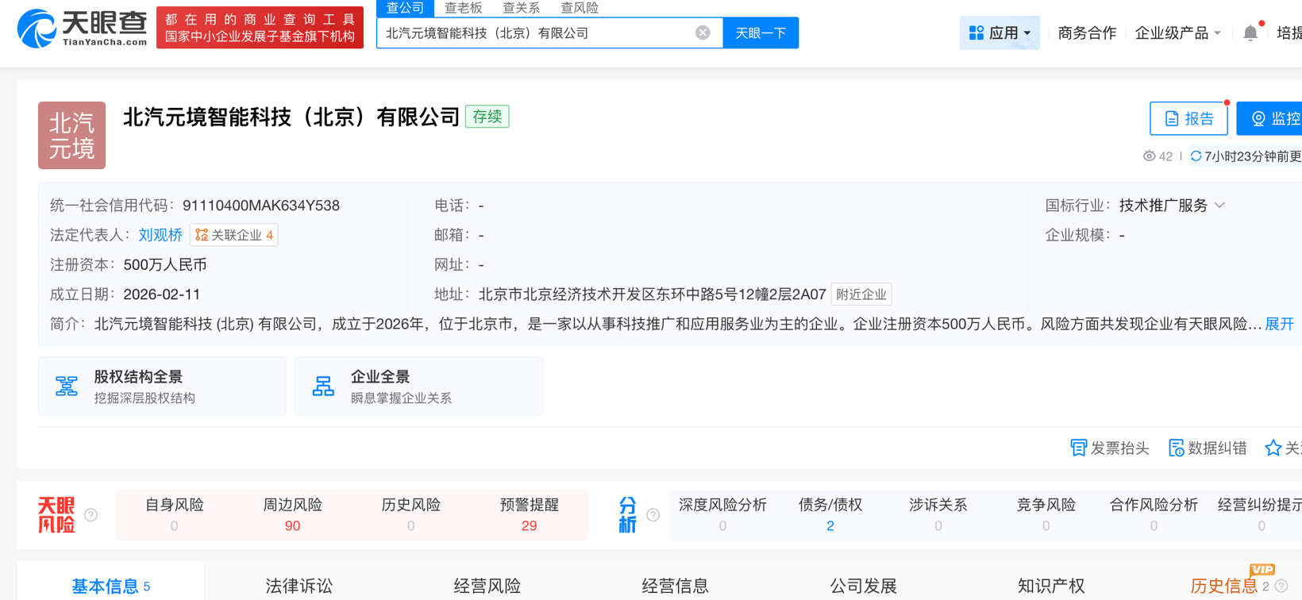1302x600 pixels.
Task: Open the 应用 apps dropdown
Action: tap(999, 33)
